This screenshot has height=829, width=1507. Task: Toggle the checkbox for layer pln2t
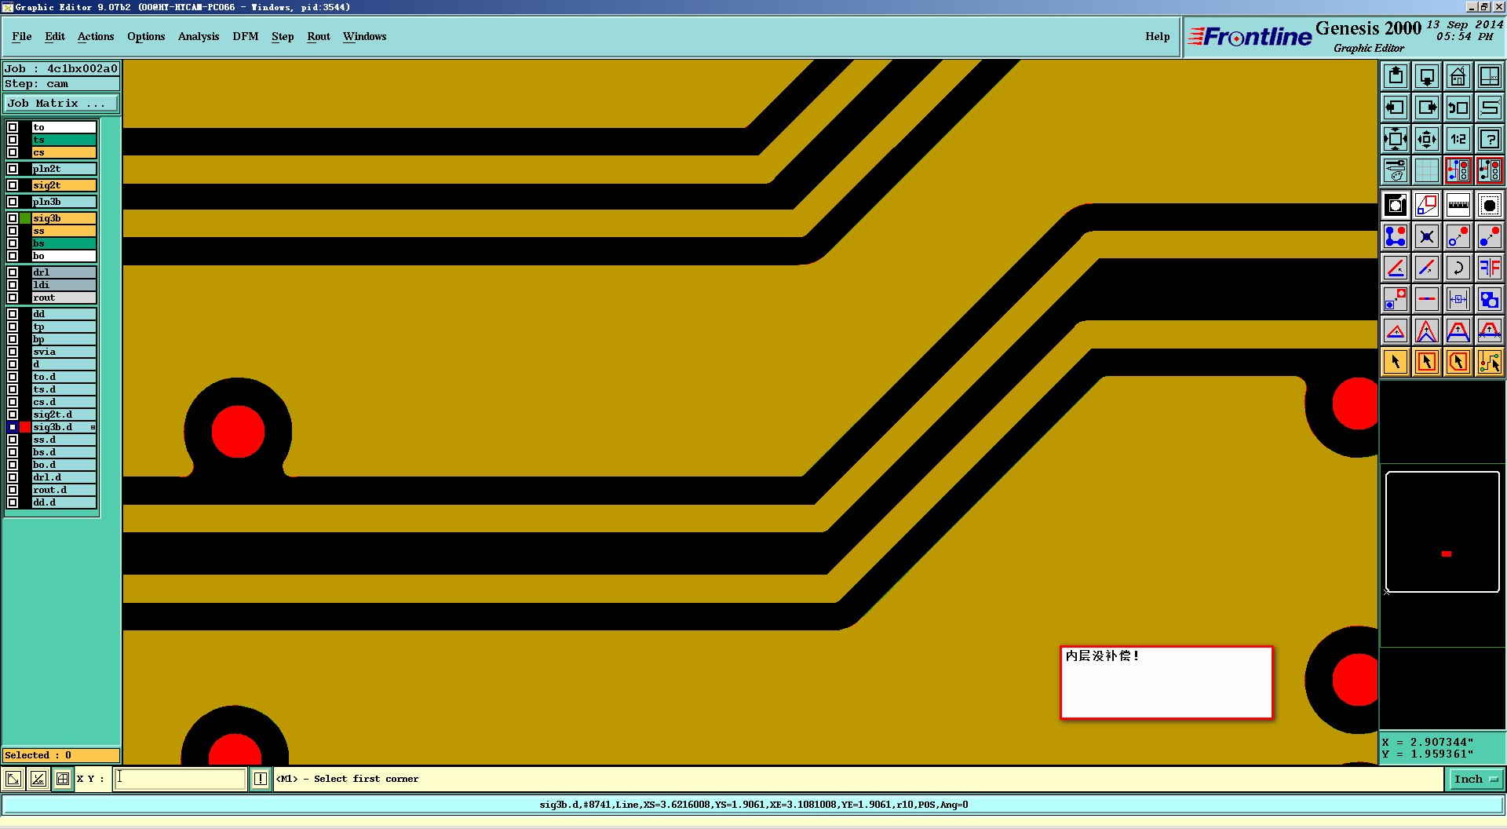coord(13,169)
